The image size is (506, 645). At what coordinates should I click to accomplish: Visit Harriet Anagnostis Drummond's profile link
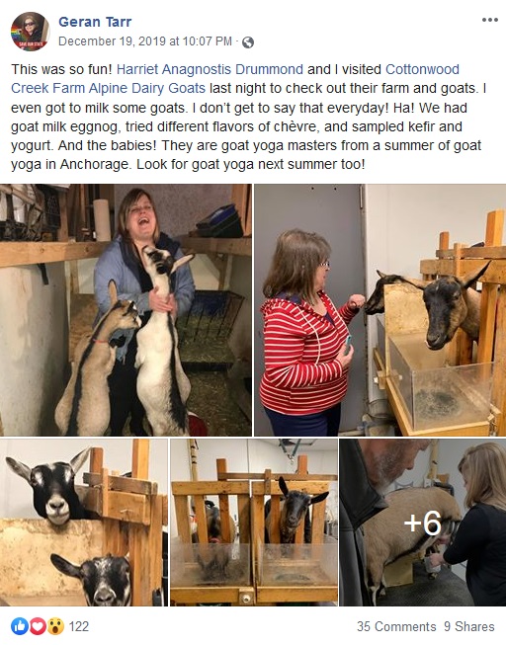click(210, 69)
